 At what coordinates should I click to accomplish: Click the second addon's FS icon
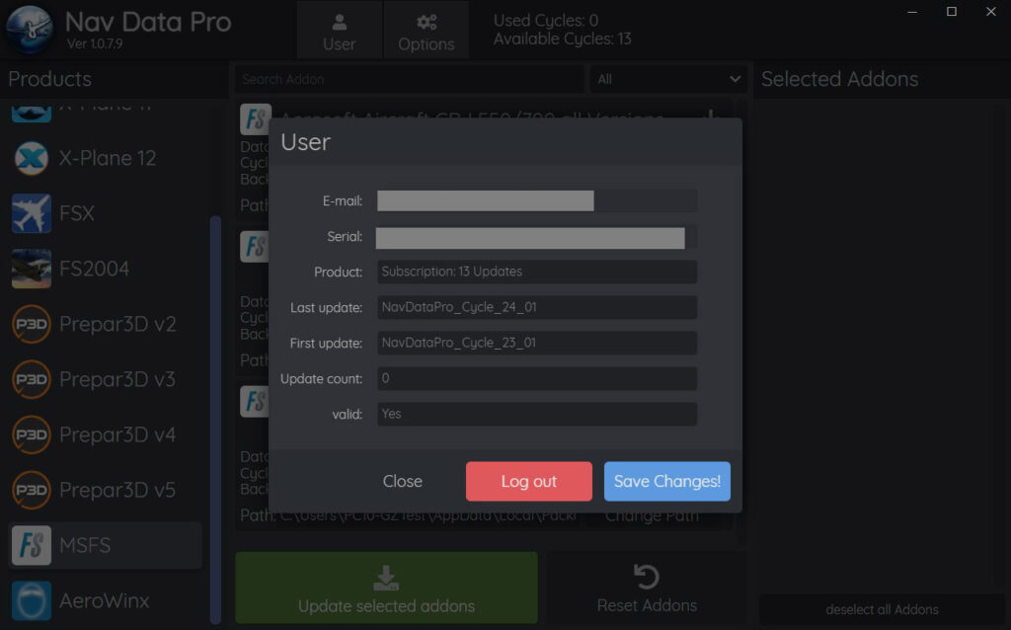(x=255, y=246)
